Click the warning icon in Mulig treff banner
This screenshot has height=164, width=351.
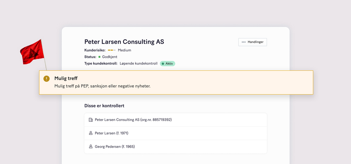pos(46,79)
